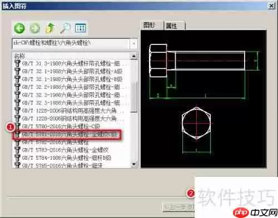This screenshot has width=278, height=218.
Task: Click bolt icon of GB/T 32.1-1988 B级 row
Action: (17, 79)
